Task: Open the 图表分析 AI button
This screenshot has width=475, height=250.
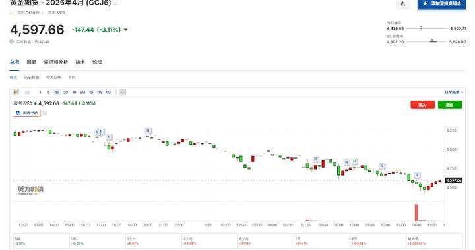Action: click(27, 113)
